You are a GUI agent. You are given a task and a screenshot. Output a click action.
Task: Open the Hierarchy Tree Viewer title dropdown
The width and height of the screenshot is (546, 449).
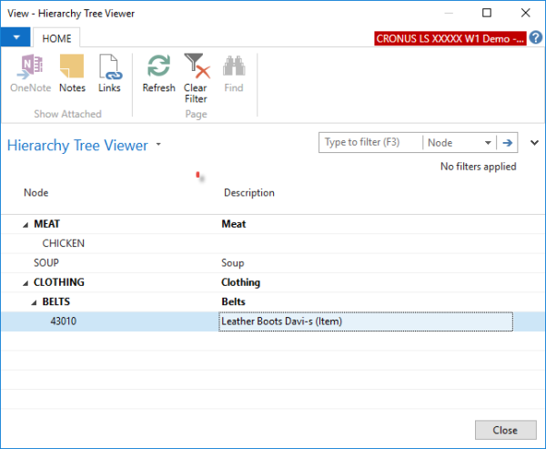158,146
